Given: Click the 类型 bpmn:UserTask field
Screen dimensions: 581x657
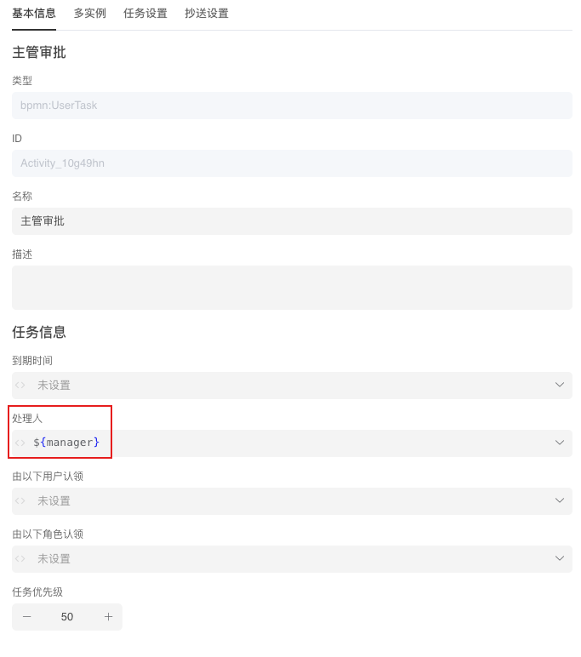Looking at the screenshot, I should point(292,106).
